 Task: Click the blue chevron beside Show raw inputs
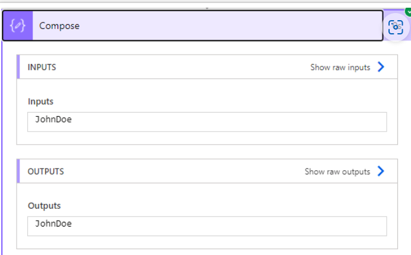381,67
